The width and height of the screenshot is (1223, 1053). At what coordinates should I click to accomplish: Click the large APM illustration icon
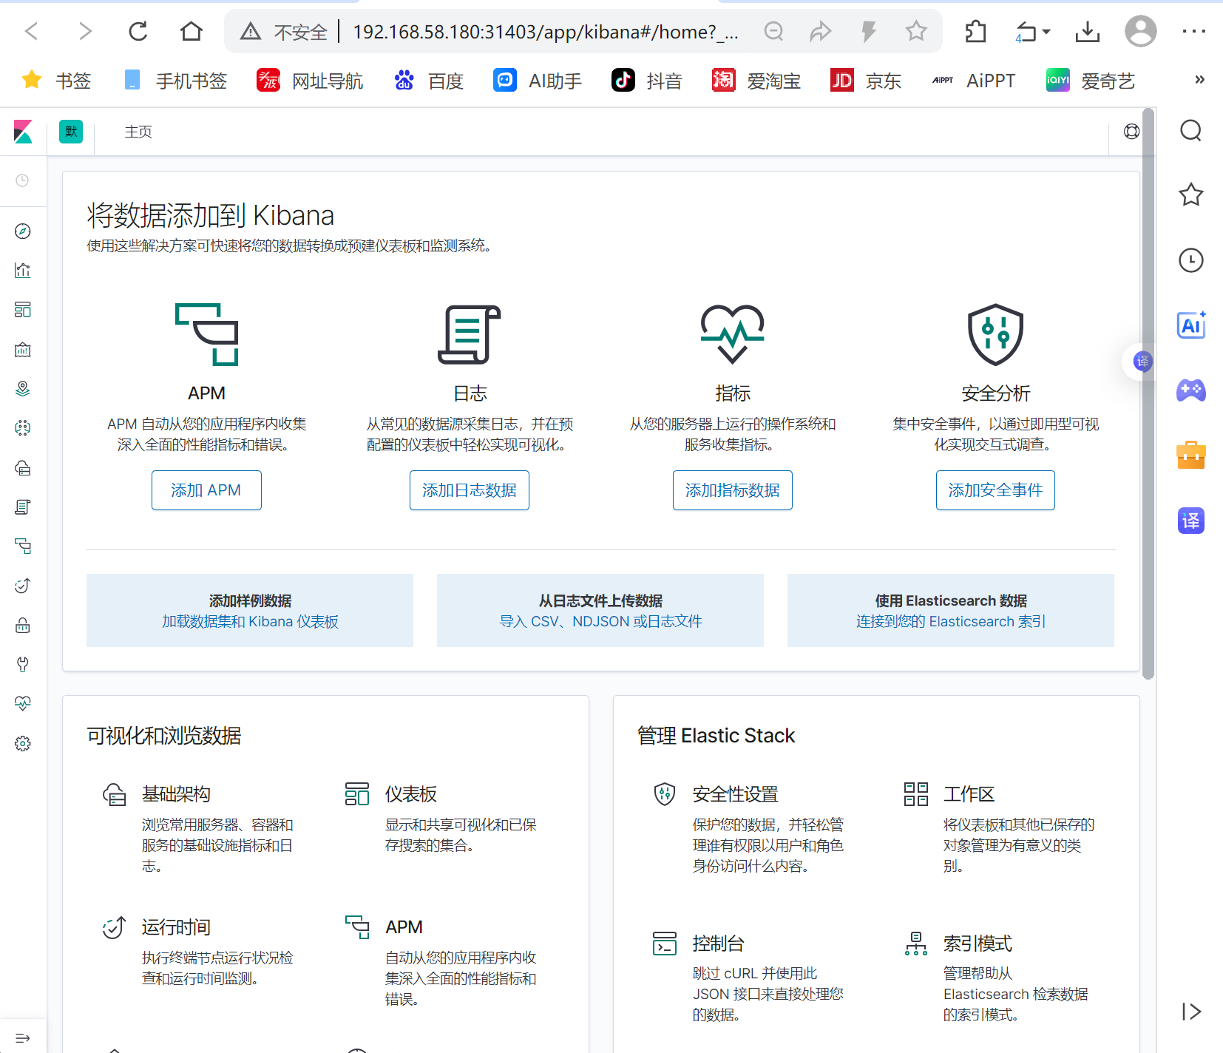[206, 334]
